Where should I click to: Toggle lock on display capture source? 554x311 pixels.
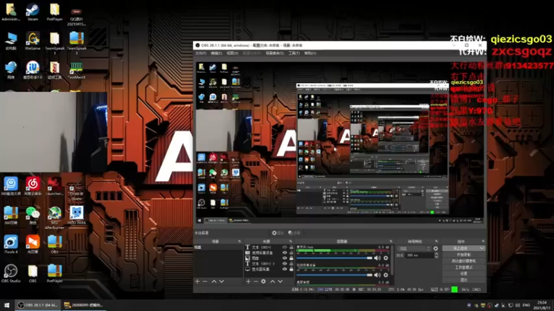291,269
